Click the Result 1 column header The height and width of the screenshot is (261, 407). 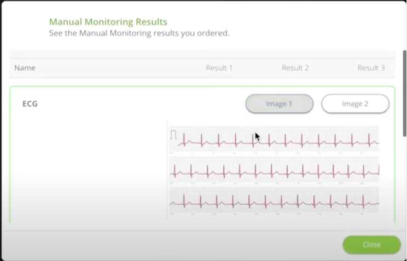(x=219, y=68)
